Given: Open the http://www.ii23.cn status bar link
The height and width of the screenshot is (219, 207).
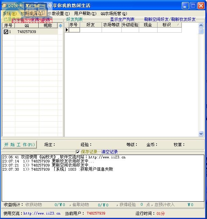Looking at the screenshot, I should click(42, 214).
